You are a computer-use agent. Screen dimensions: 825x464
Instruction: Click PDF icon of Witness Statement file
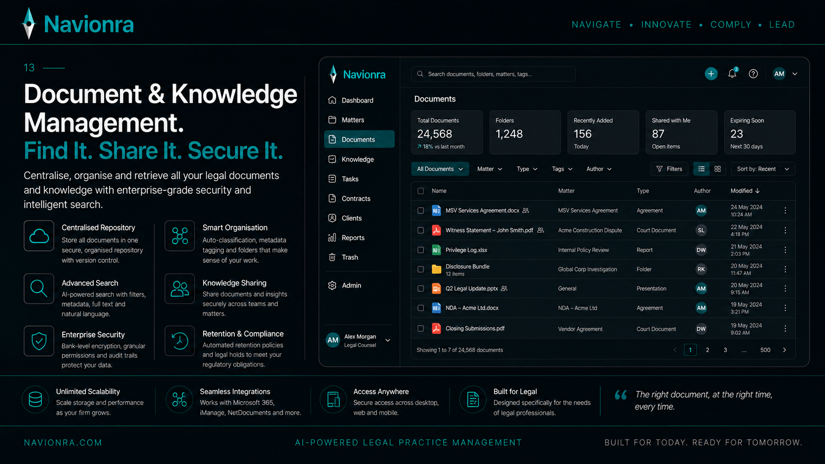click(436, 230)
